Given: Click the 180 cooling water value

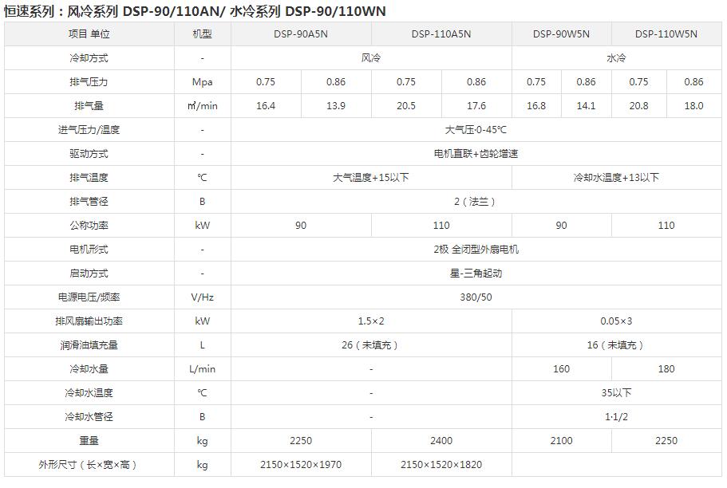Looking at the screenshot, I should click(x=666, y=369).
